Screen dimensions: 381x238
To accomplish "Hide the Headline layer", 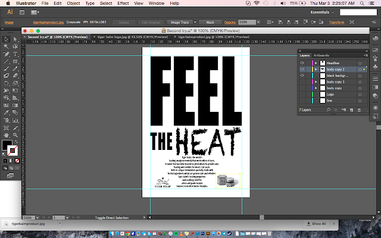I will (x=302, y=63).
